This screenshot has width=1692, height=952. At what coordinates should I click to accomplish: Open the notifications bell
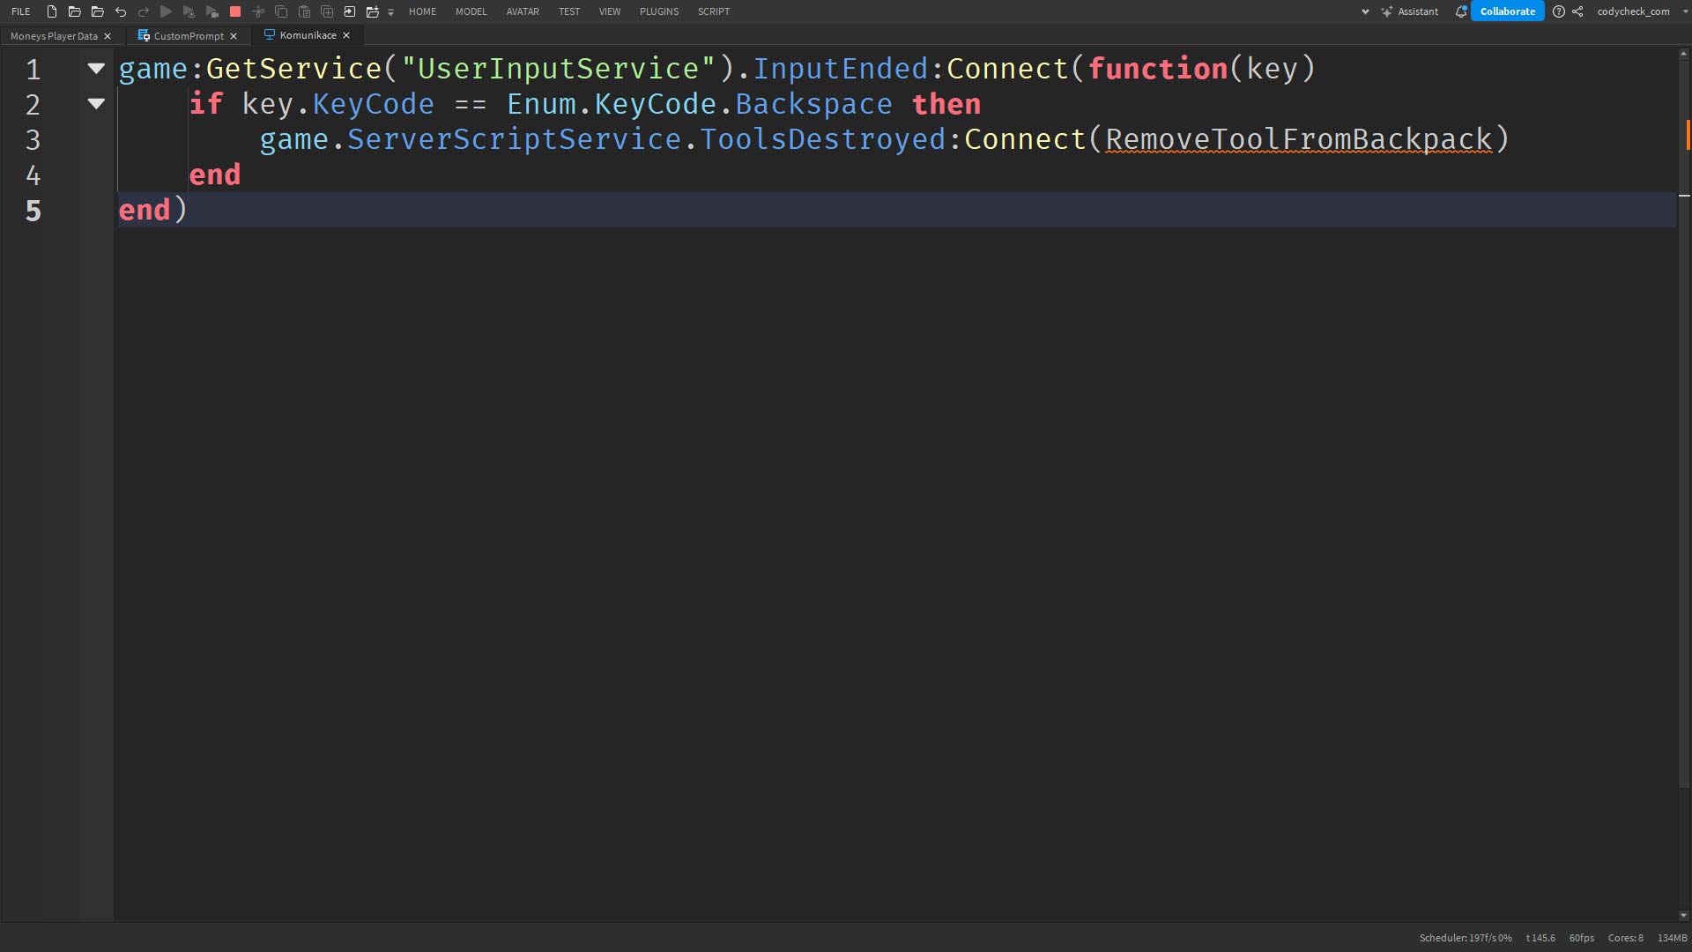[1461, 11]
